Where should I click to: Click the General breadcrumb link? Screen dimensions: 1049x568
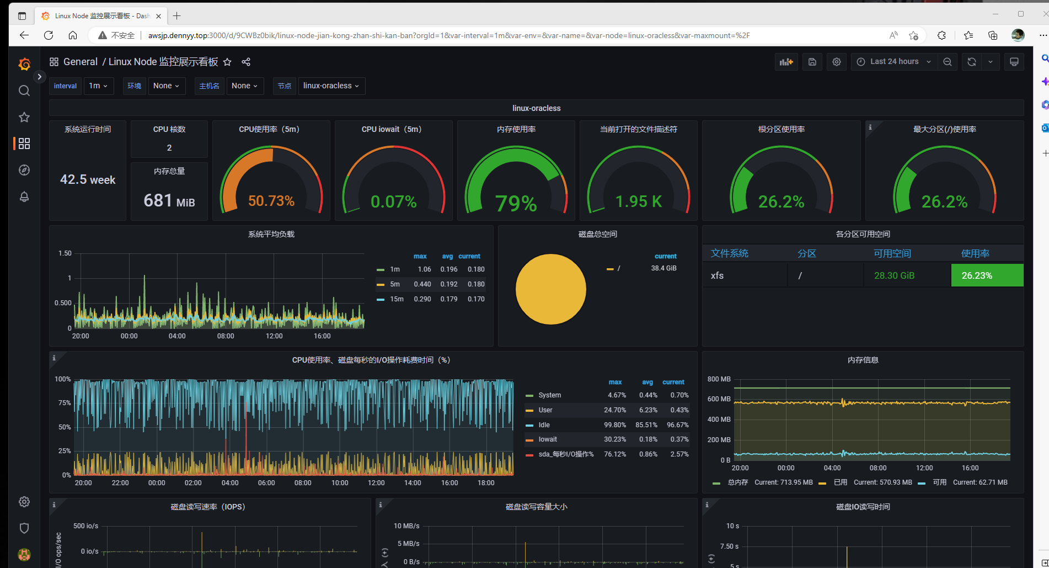click(x=80, y=62)
